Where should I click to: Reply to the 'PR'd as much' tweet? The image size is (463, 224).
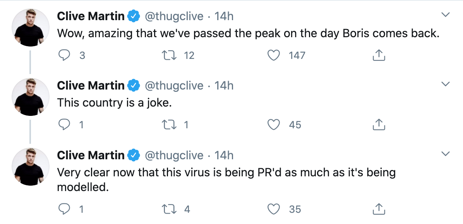tap(64, 209)
